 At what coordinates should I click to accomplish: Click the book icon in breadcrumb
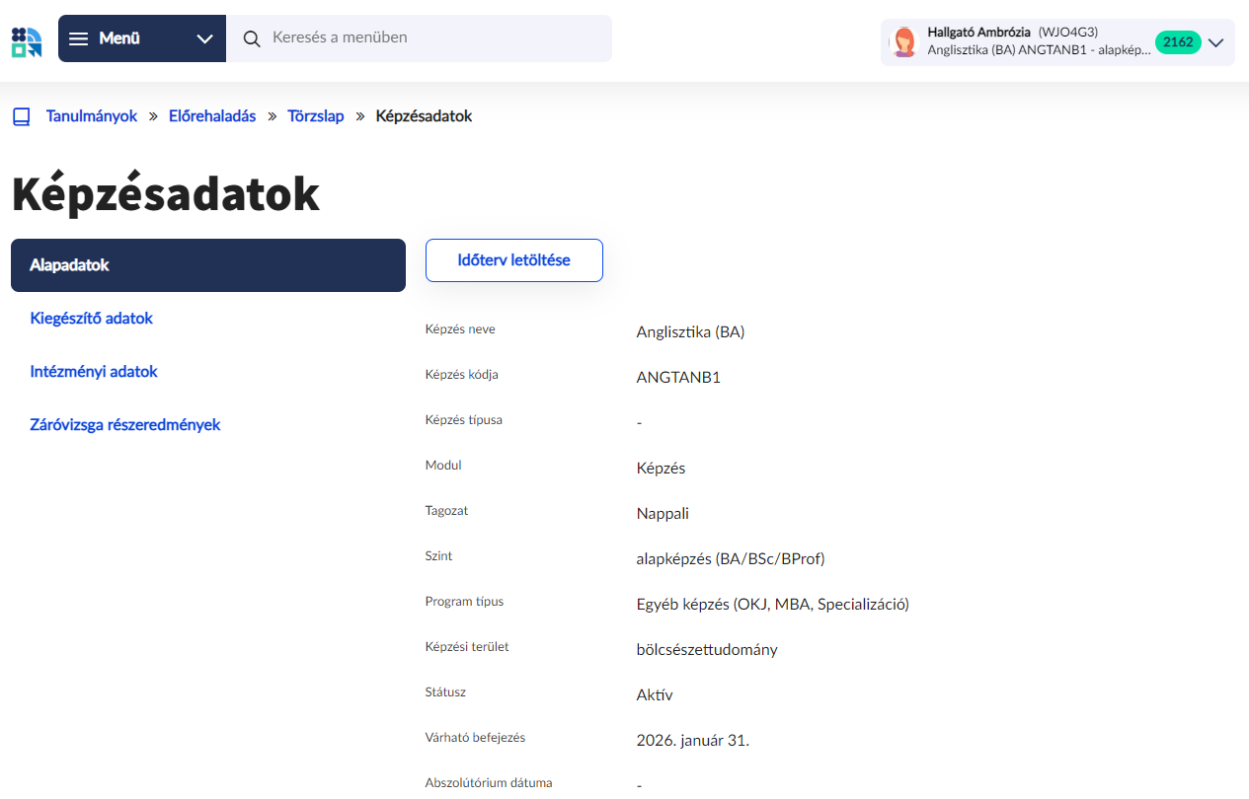point(22,117)
